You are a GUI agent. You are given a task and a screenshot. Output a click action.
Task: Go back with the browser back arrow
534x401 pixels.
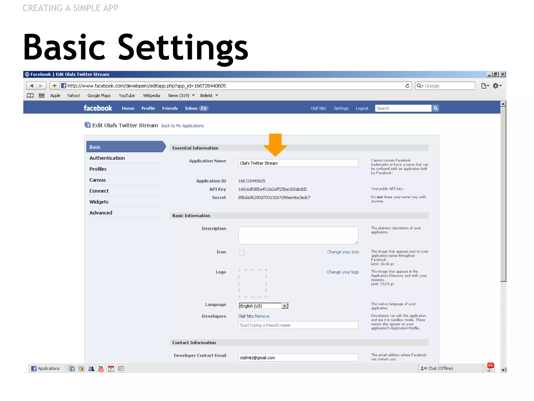click(31, 86)
